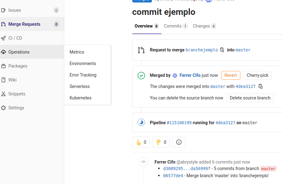The image size is (282, 184).
Task: Copy source branch name icon
Action: tap(222, 50)
